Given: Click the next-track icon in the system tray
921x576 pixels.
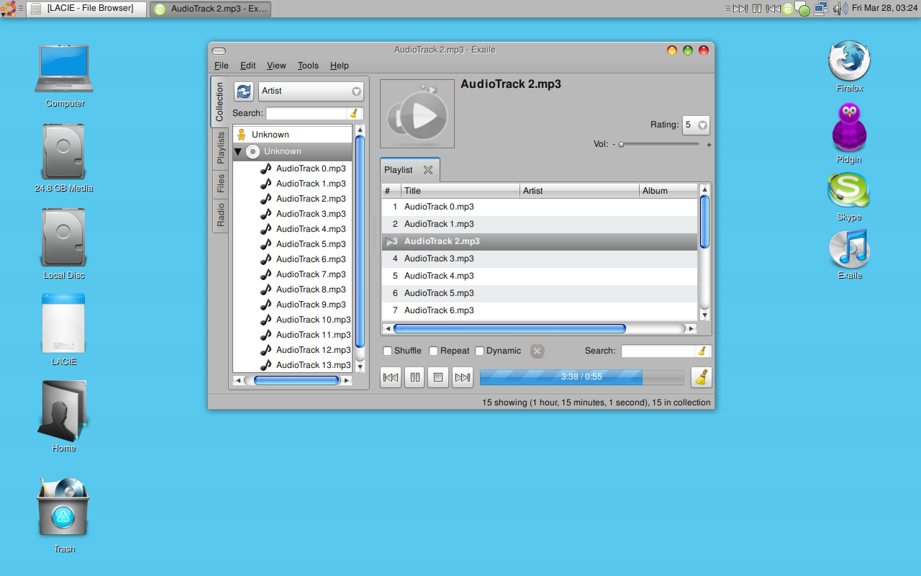Looking at the screenshot, I should (740, 9).
